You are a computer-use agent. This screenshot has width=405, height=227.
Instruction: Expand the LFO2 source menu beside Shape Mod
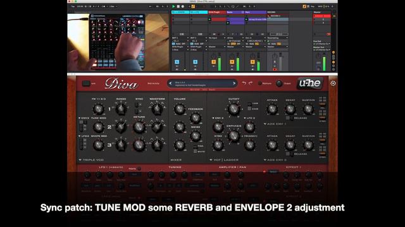click(84, 136)
